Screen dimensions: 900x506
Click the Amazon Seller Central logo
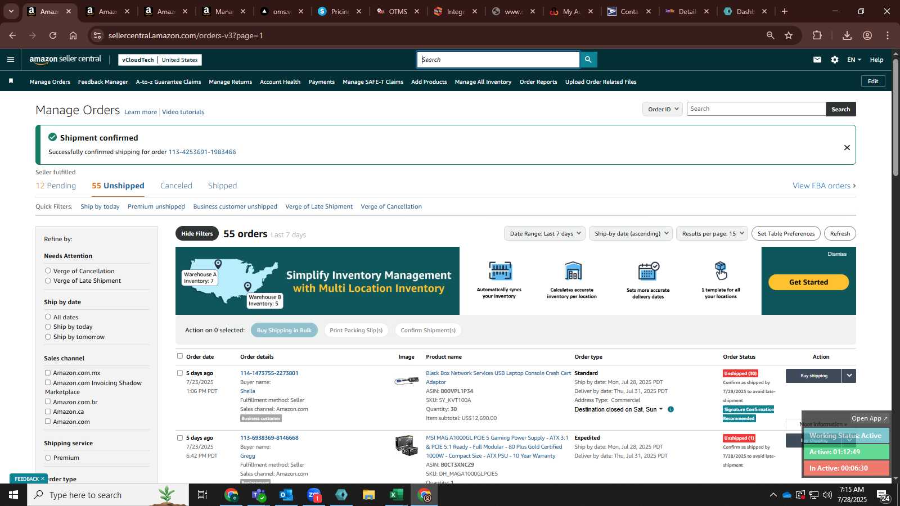click(65, 59)
